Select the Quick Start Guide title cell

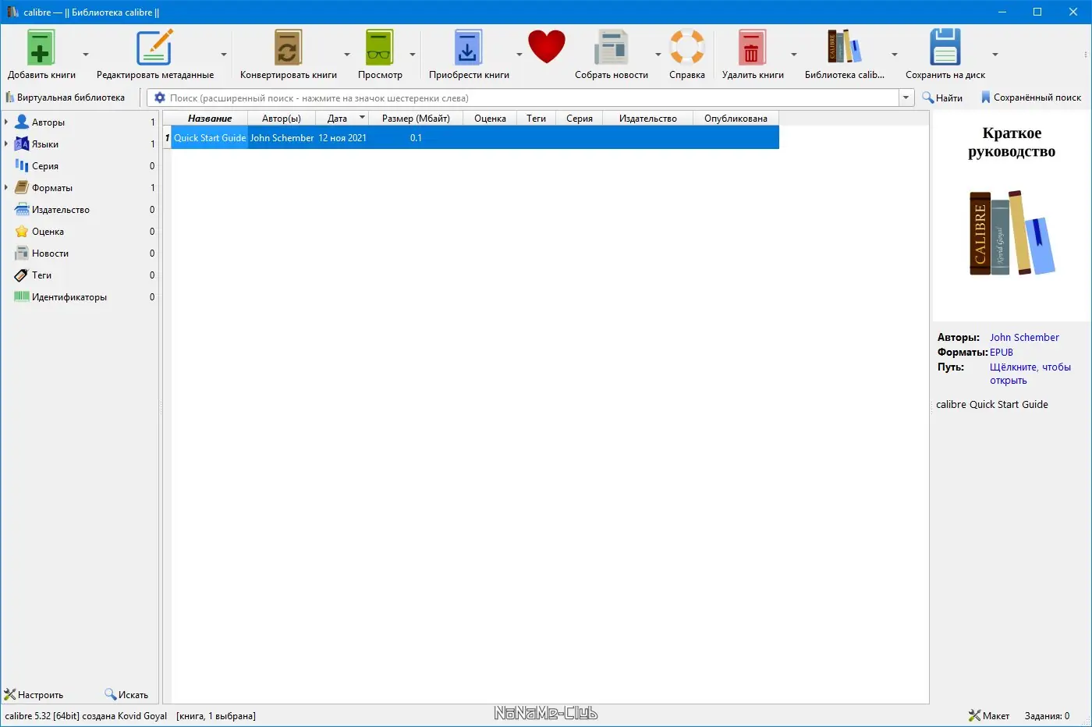pyautogui.click(x=210, y=138)
